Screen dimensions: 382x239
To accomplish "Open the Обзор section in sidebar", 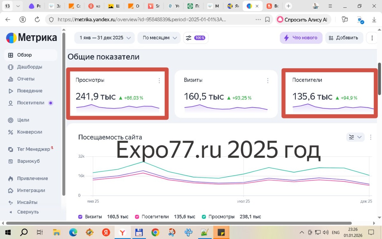I will tap(31, 55).
